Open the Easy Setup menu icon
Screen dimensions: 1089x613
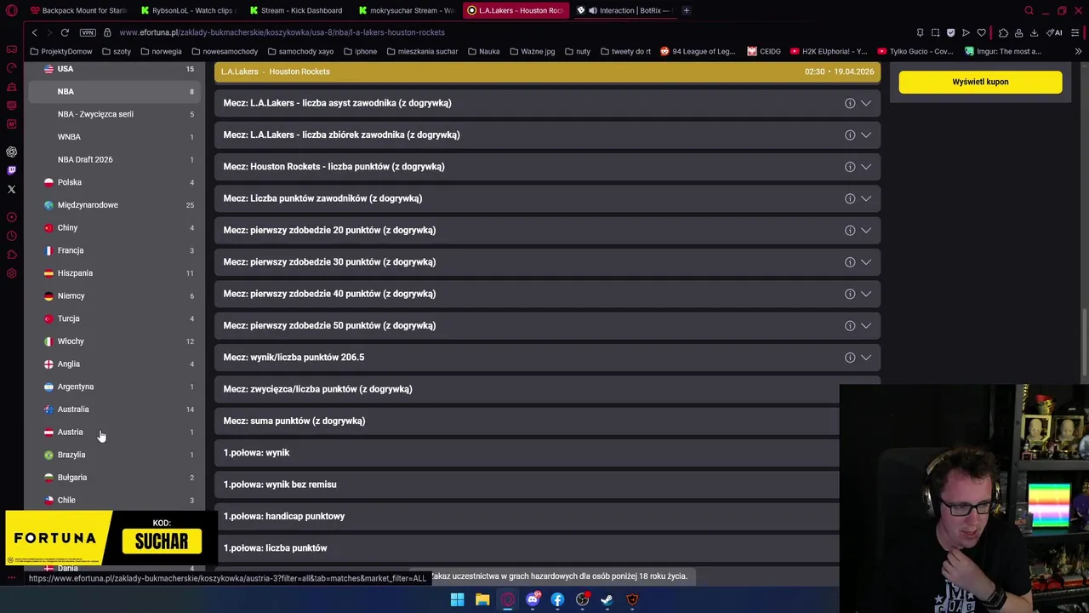pos(1076,32)
